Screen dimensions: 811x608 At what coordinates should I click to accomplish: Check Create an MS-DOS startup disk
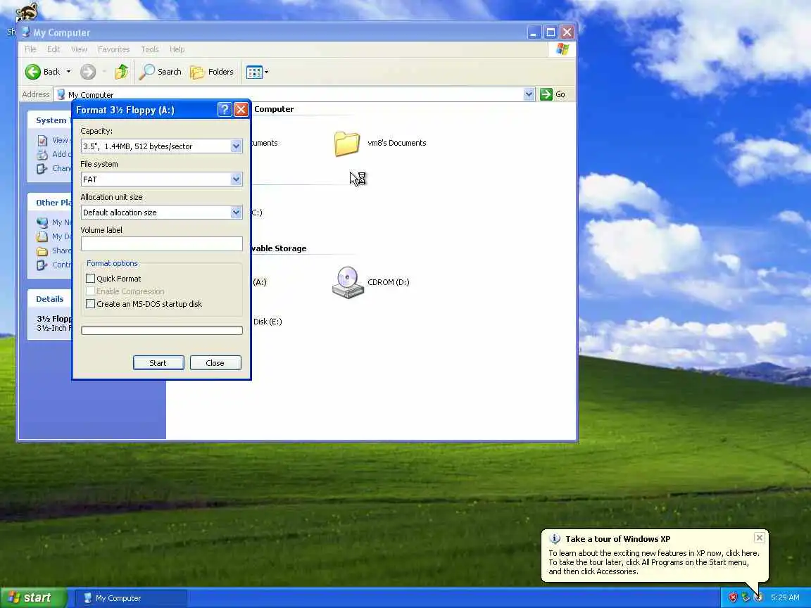(x=91, y=304)
